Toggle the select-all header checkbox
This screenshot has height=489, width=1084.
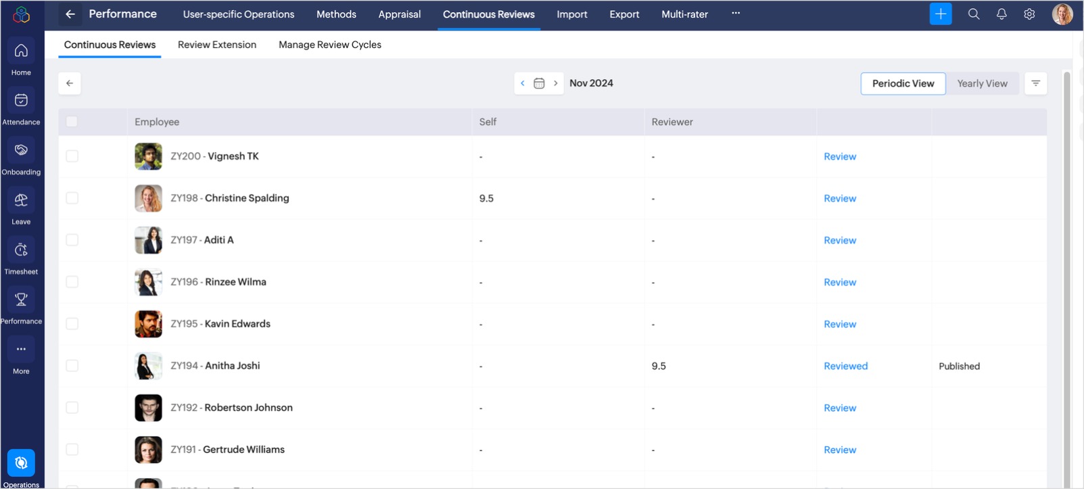[x=72, y=122]
